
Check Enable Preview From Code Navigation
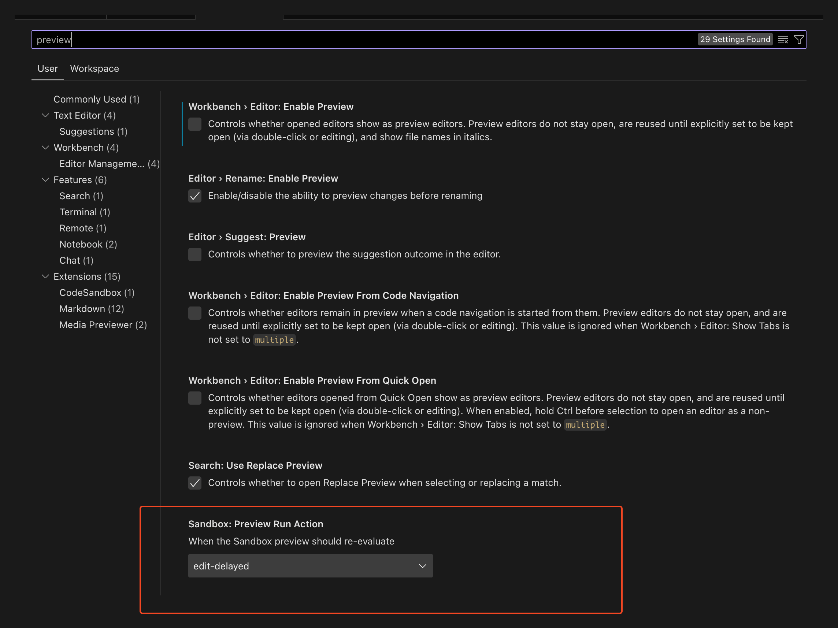coord(195,313)
